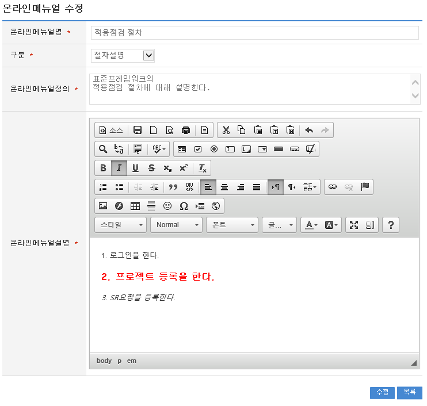427x406 pixels.
Task: Select the 'em' element in the path bar
Action: pyautogui.click(x=132, y=361)
